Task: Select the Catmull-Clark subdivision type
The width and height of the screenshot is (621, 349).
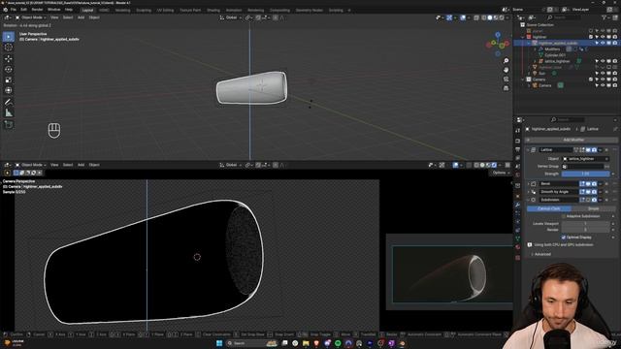Action: [x=549, y=208]
